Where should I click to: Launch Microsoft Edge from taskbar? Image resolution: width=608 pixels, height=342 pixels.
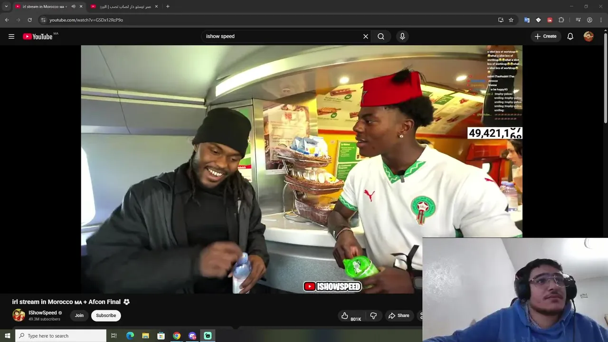[x=130, y=336]
